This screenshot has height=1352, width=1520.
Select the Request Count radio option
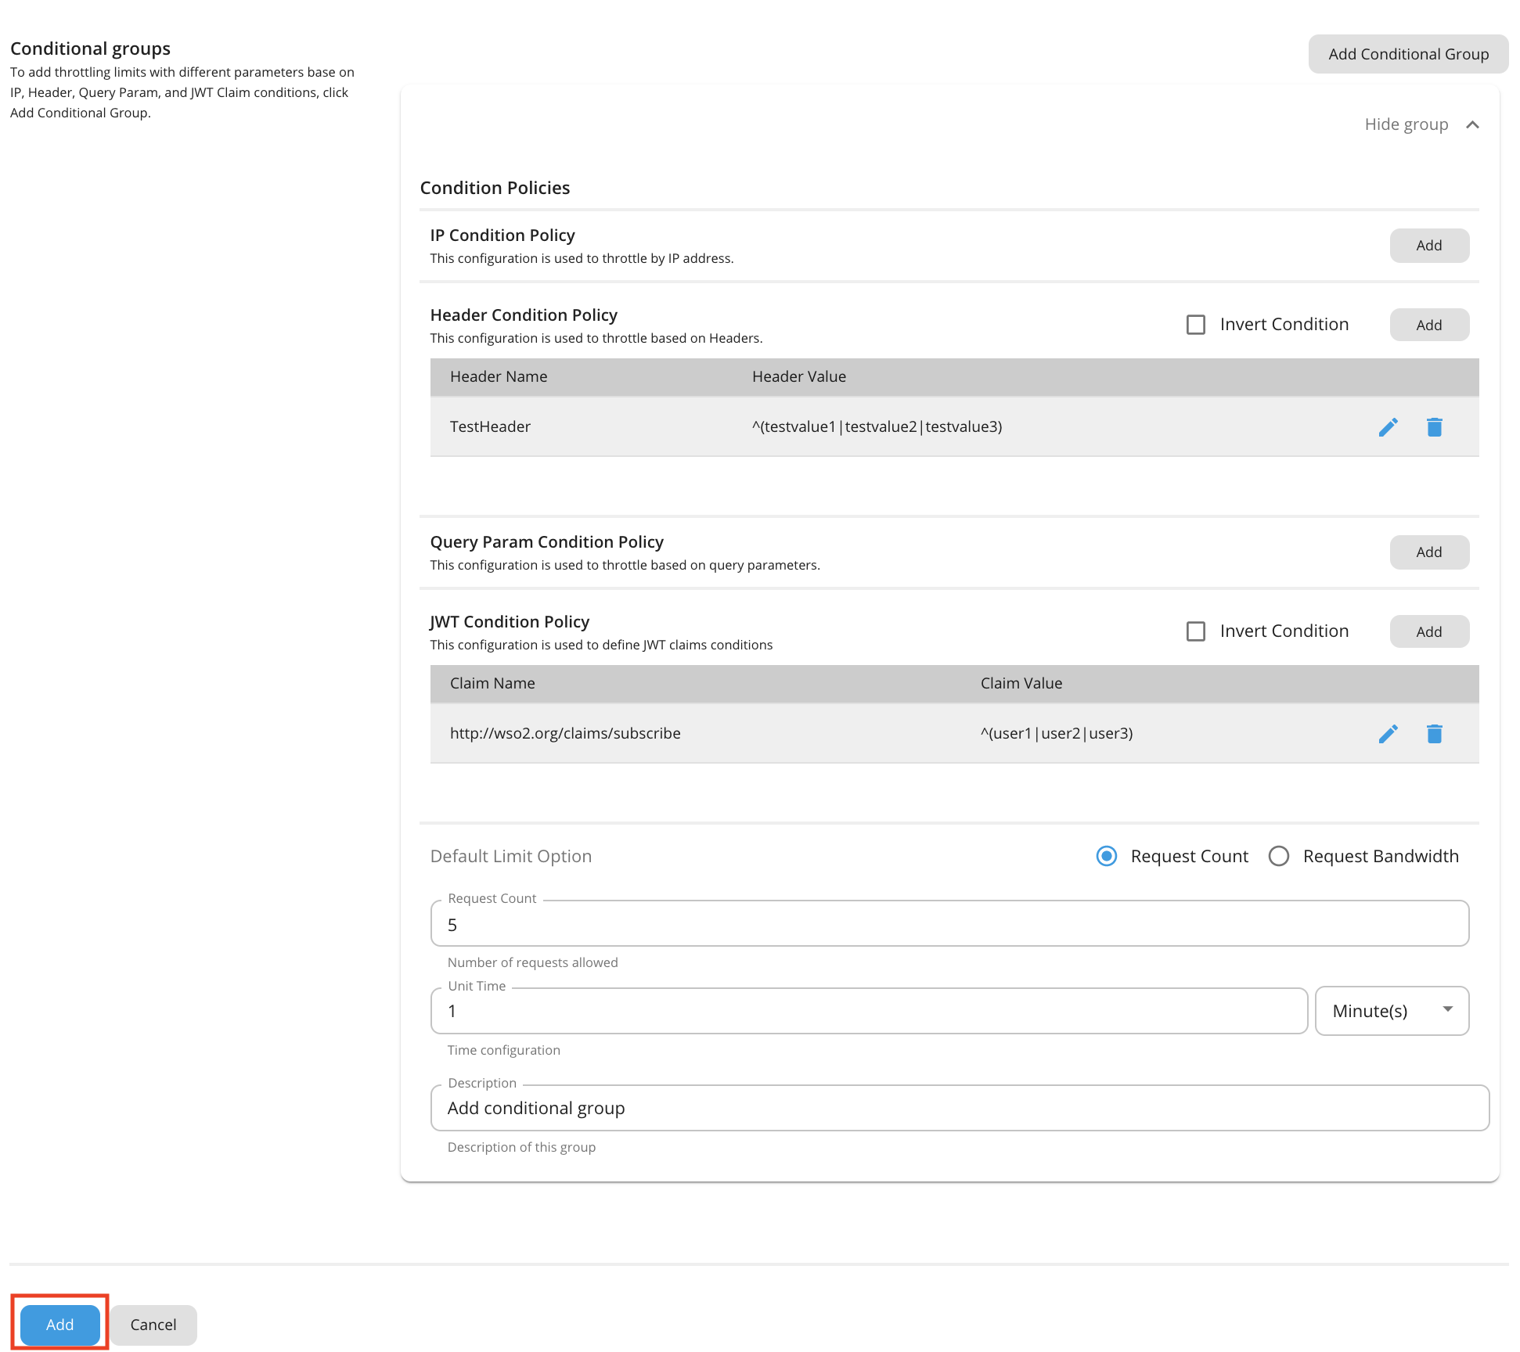point(1106,856)
